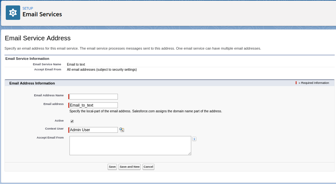Open the Context User lookup magnifier icon
336x184 pixels.
122,130
